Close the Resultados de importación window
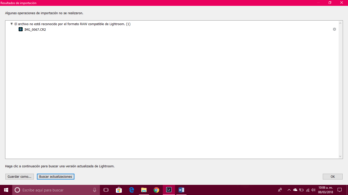Screen dimensions: 348x195 point(342,3)
